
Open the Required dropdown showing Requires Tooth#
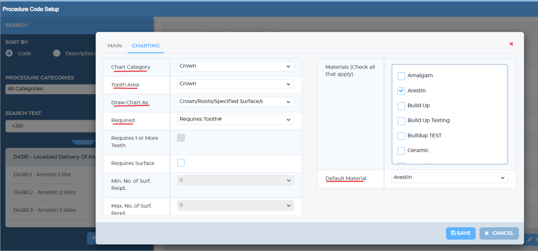click(235, 119)
